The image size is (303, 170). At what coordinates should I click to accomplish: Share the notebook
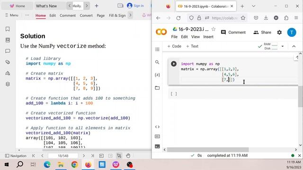point(262,33)
